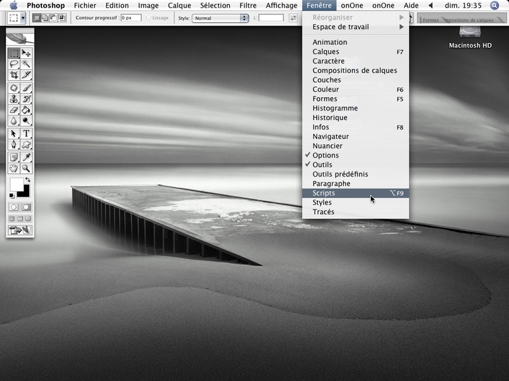Select the Move tool

[x=26, y=53]
